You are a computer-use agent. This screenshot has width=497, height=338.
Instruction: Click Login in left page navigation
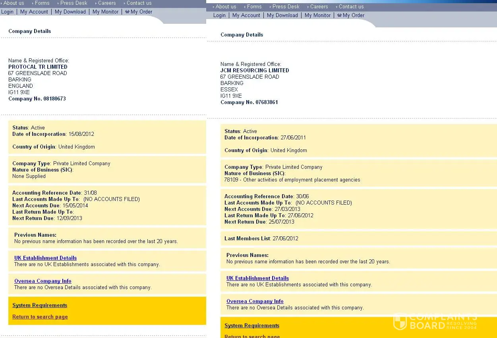tap(7, 12)
